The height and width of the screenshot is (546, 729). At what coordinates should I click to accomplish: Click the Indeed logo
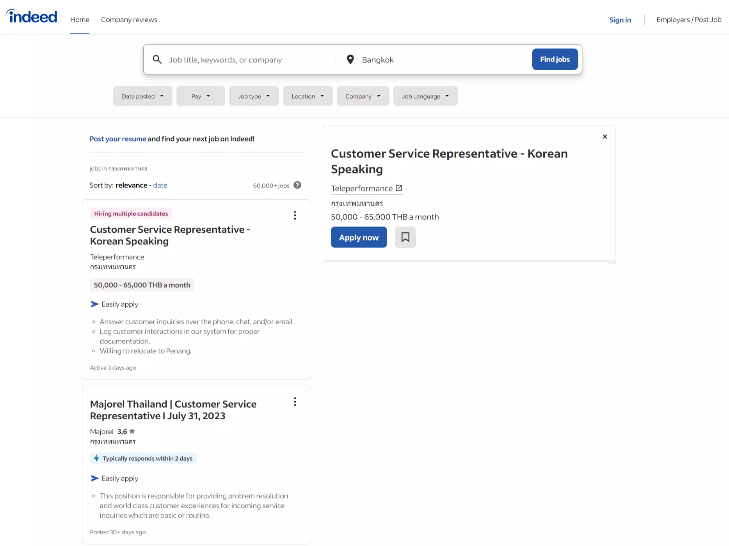pos(32,16)
